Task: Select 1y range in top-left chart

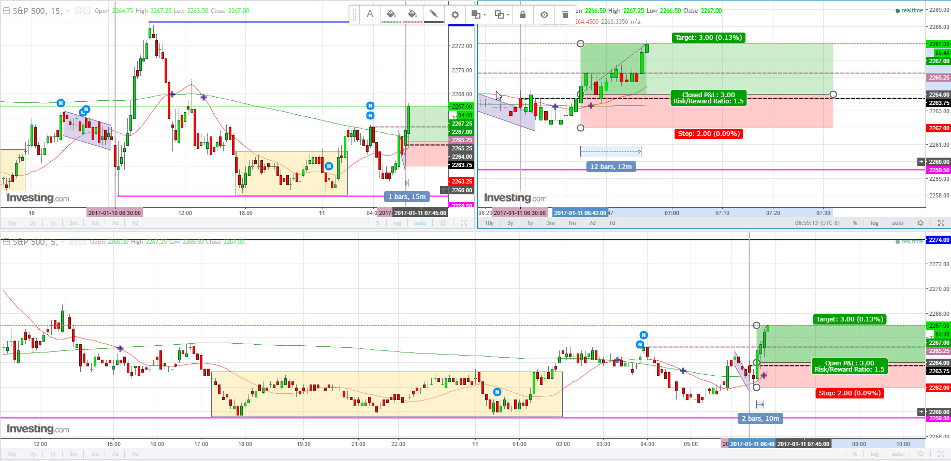Action: click(53, 223)
